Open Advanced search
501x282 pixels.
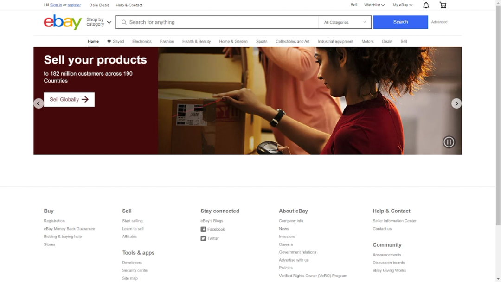[439, 22]
